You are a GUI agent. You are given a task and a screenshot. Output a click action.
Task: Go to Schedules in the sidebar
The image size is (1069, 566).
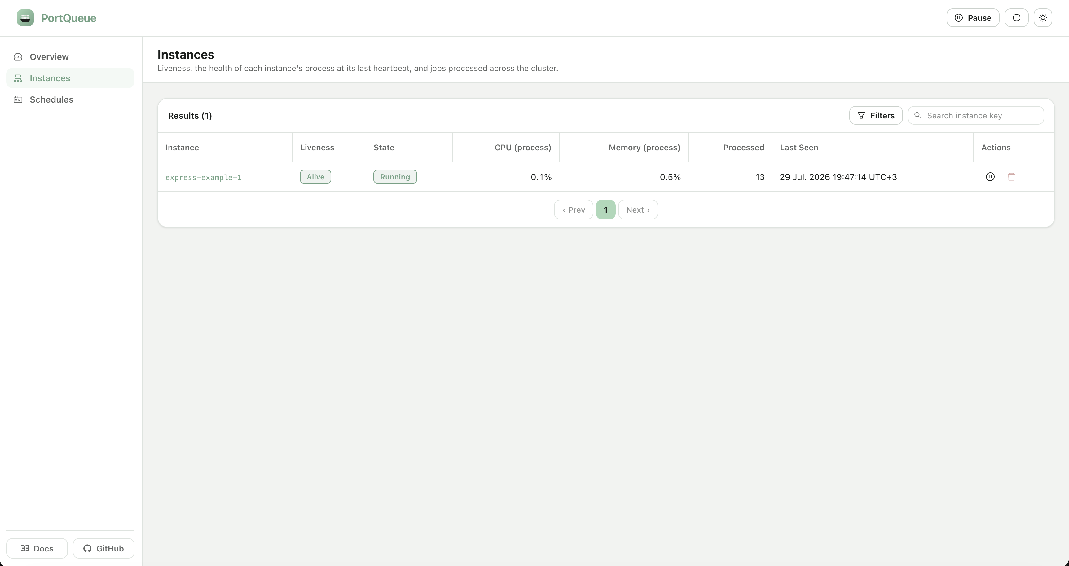coord(70,100)
